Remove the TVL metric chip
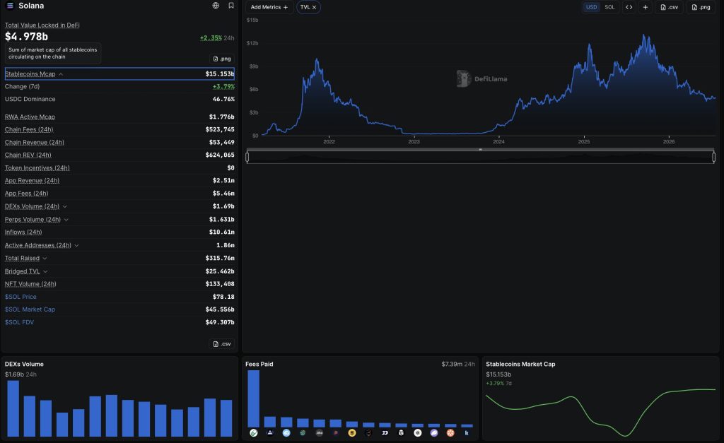 (314, 7)
